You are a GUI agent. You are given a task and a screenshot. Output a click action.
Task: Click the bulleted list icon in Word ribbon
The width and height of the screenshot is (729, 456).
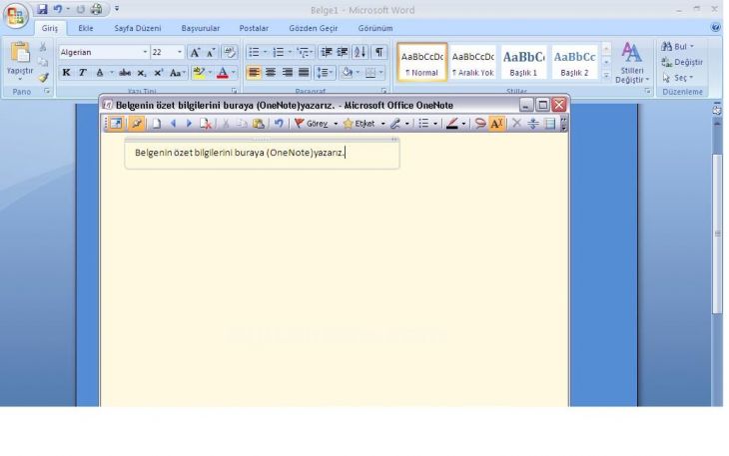(254, 52)
